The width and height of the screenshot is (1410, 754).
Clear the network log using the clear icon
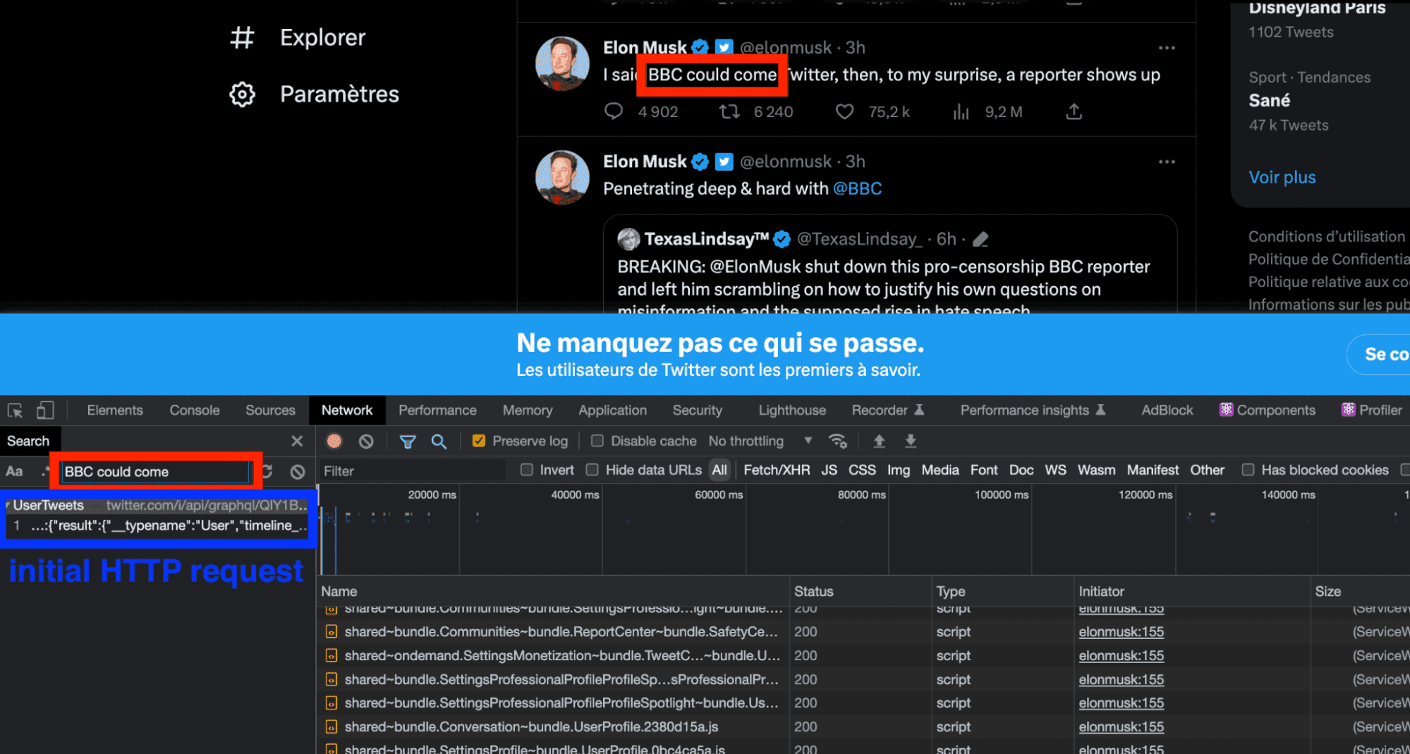pyautogui.click(x=365, y=441)
